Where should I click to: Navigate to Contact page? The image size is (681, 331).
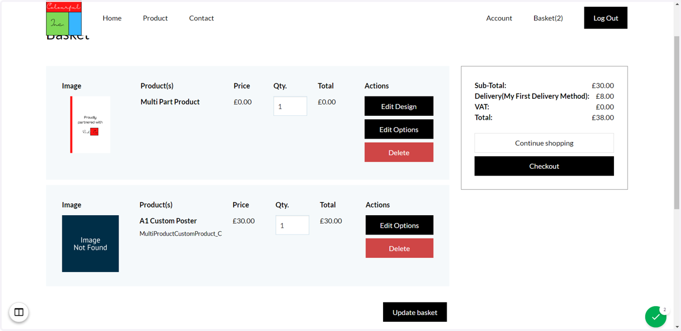(x=201, y=18)
